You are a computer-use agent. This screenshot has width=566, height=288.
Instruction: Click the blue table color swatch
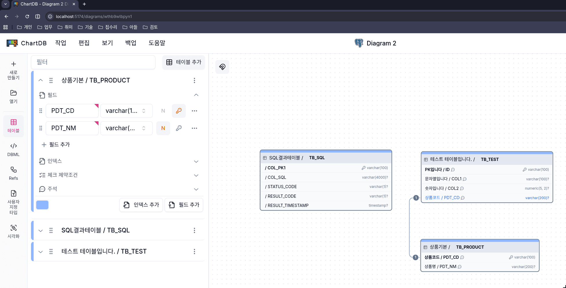[x=42, y=205]
